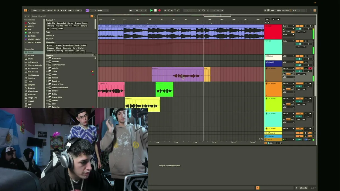Click the Next Locator arrow
The image size is (340, 191).
click(268, 22)
